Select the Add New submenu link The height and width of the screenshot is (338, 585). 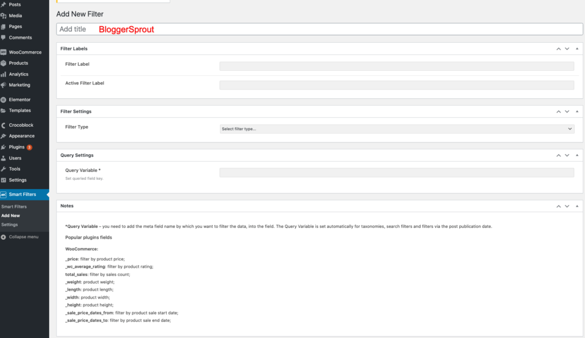point(10,216)
